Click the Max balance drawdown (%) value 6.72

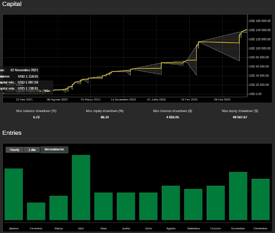coord(36,117)
